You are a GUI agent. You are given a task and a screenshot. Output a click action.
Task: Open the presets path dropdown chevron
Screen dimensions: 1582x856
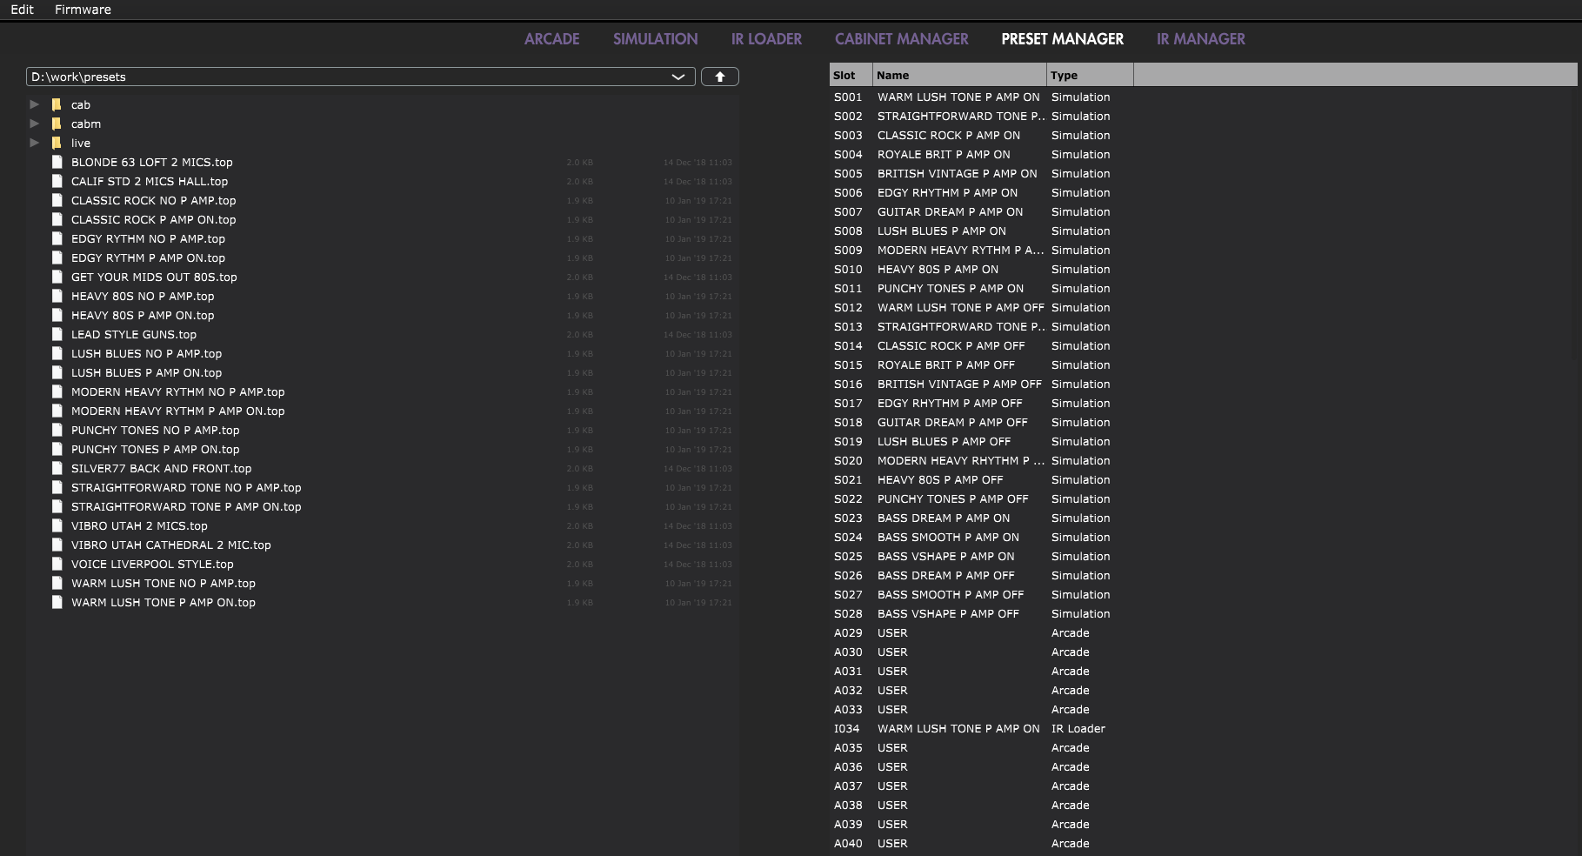point(678,77)
